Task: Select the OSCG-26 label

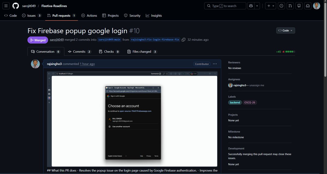Action: pyautogui.click(x=250, y=102)
